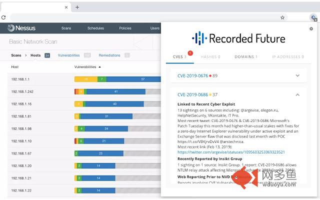320x200 pixels.
Task: Click the Nessus logo
Action: tap(21, 28)
